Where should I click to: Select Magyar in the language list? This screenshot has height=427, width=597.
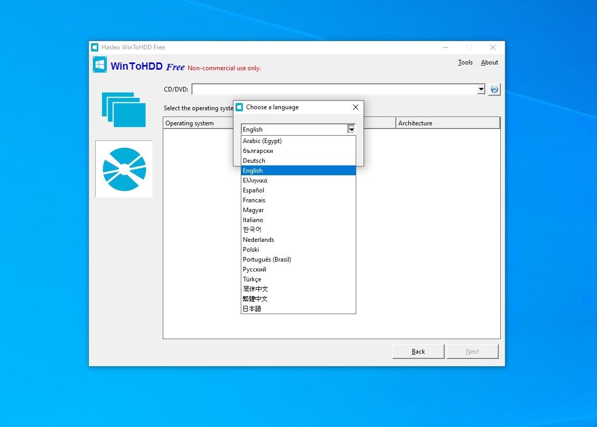point(298,210)
